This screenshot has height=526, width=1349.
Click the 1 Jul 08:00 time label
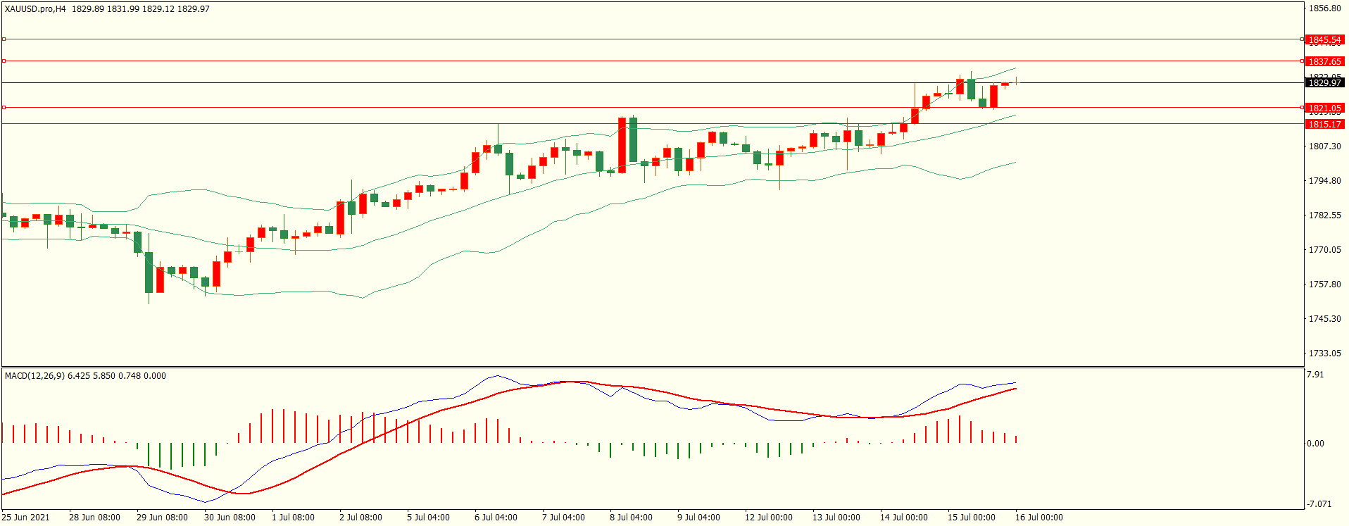click(293, 518)
